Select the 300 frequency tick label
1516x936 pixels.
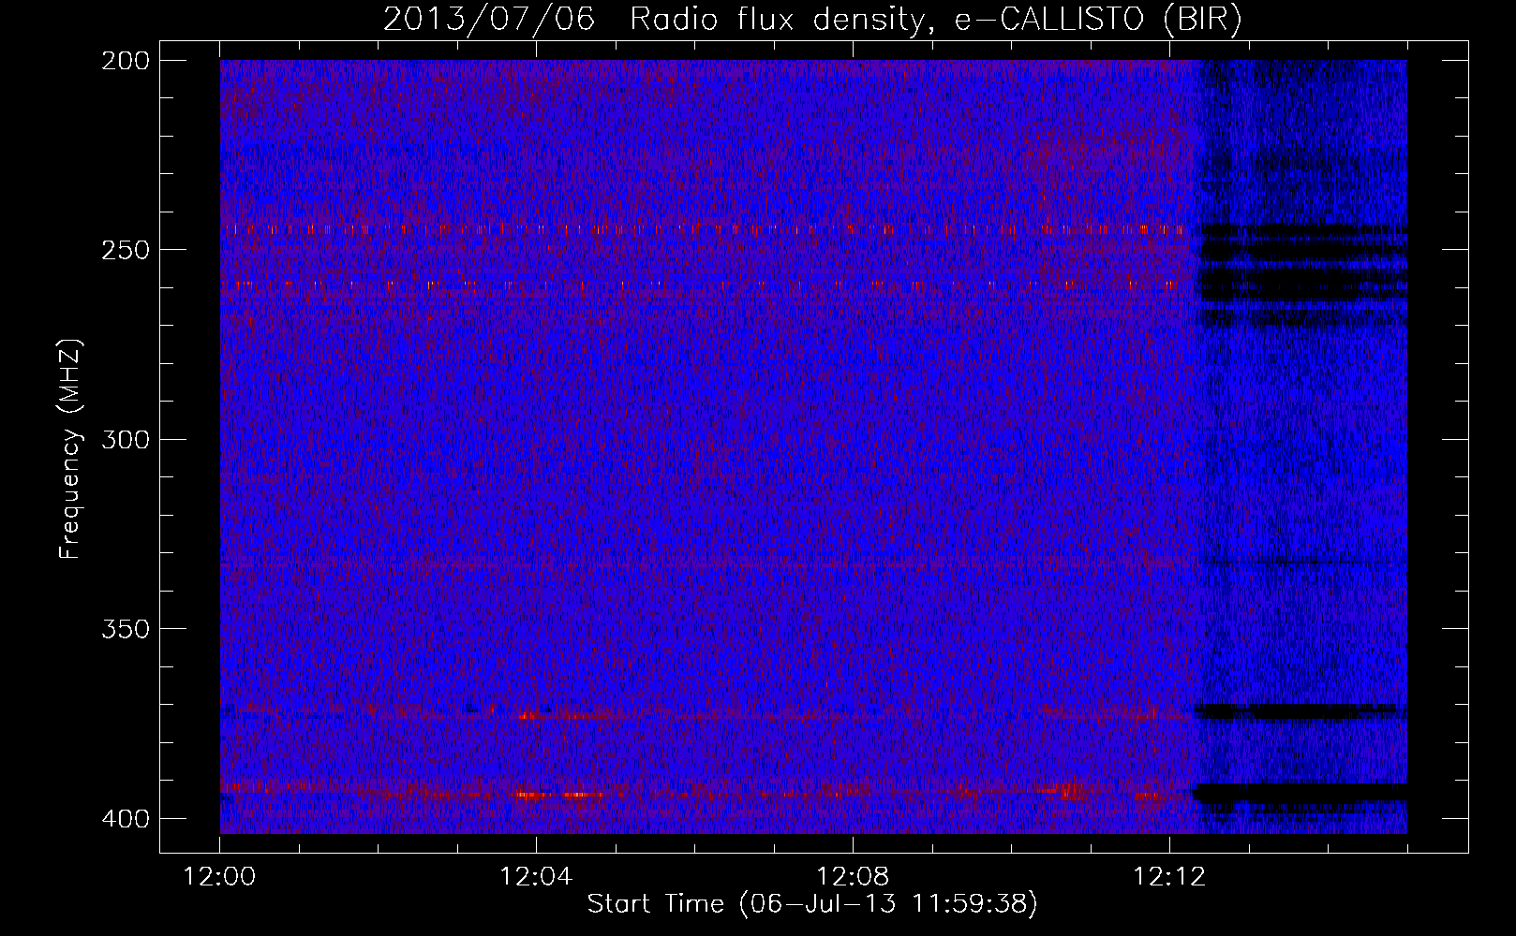[125, 439]
